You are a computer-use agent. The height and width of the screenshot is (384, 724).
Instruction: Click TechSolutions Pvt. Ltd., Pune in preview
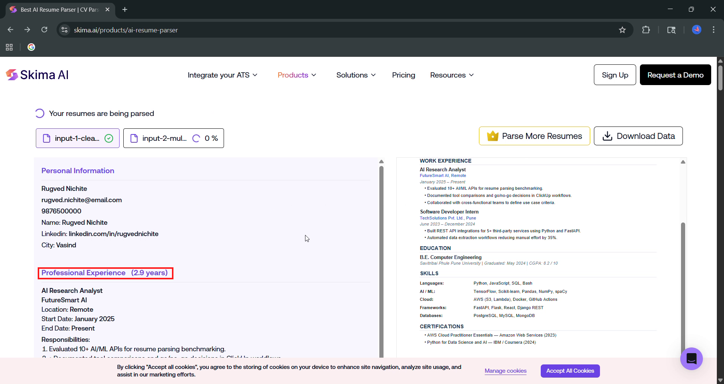[448, 218]
